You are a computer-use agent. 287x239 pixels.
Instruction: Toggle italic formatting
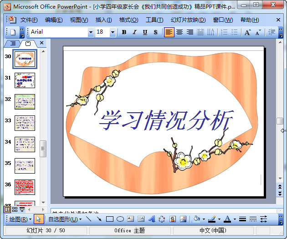pos(134,32)
